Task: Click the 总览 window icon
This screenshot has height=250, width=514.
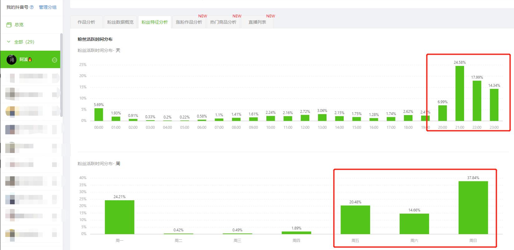Action: click(x=9, y=25)
